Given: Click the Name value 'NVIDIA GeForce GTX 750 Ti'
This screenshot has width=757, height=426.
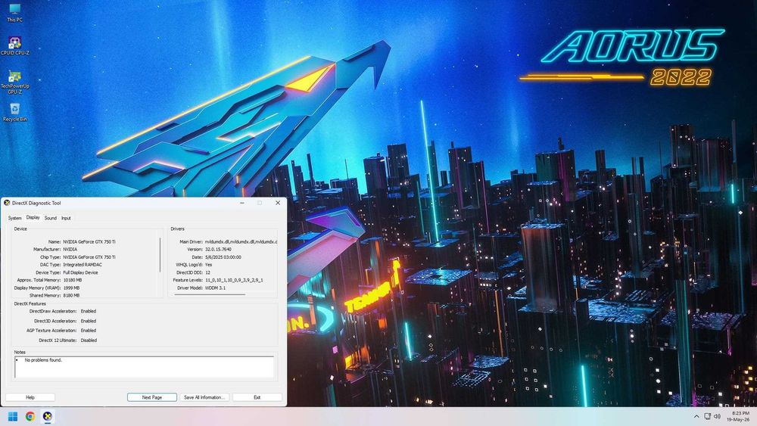Looking at the screenshot, I should point(89,241).
